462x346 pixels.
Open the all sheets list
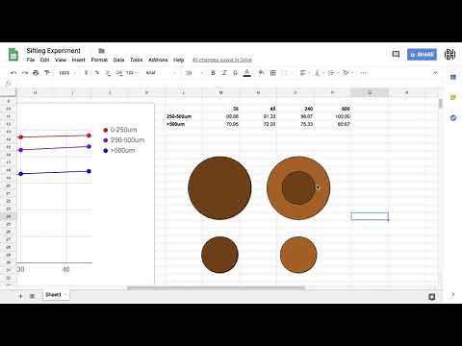(32, 296)
